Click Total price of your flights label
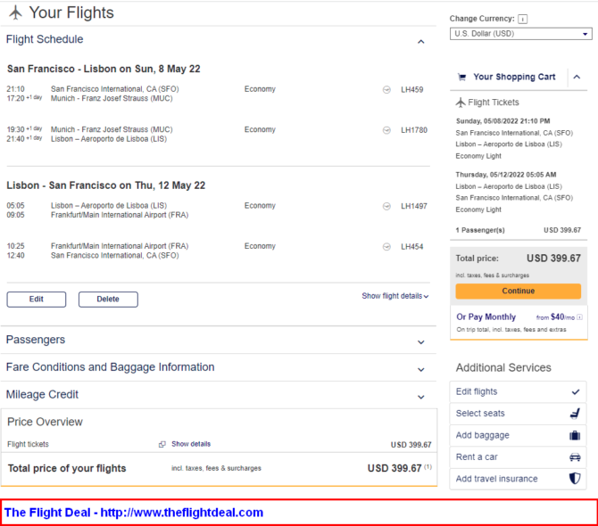 67,468
